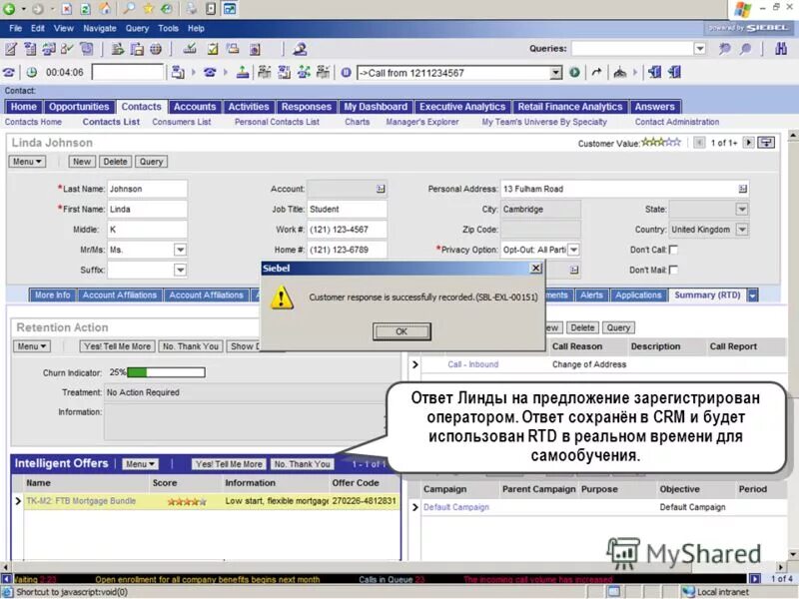Open the Queries dropdown arrow

[x=700, y=48]
